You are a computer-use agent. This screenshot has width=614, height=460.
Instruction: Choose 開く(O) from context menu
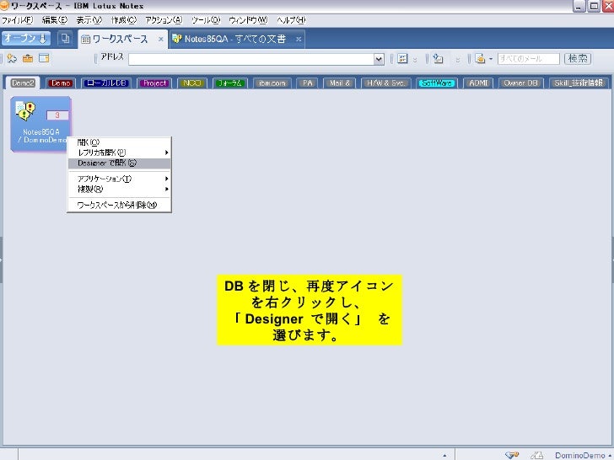click(x=120, y=142)
